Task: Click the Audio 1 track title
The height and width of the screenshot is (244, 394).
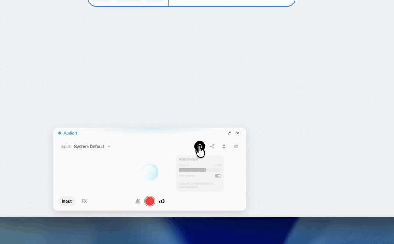Action: point(70,133)
